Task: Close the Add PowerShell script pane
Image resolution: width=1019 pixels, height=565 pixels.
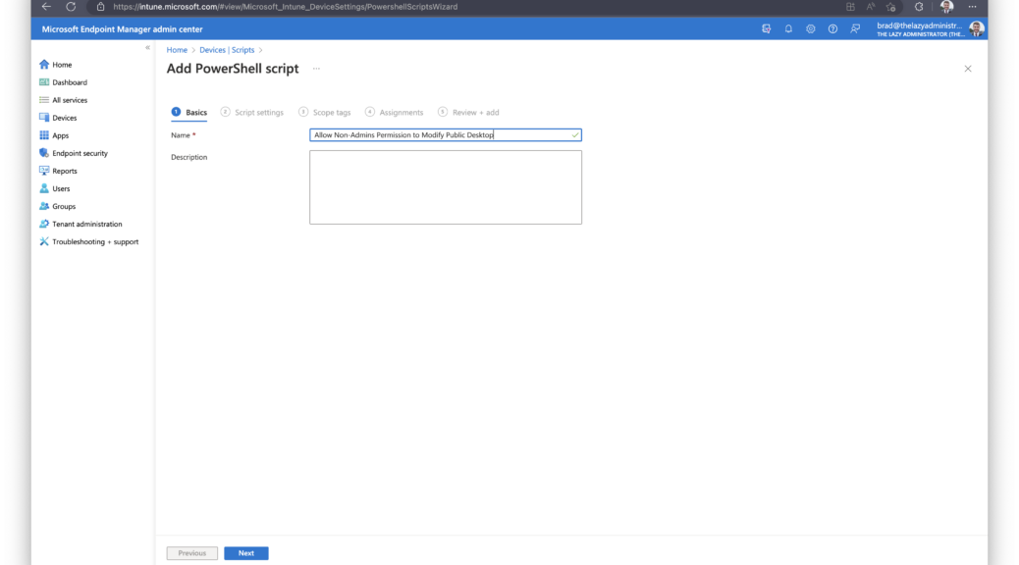Action: [x=968, y=69]
